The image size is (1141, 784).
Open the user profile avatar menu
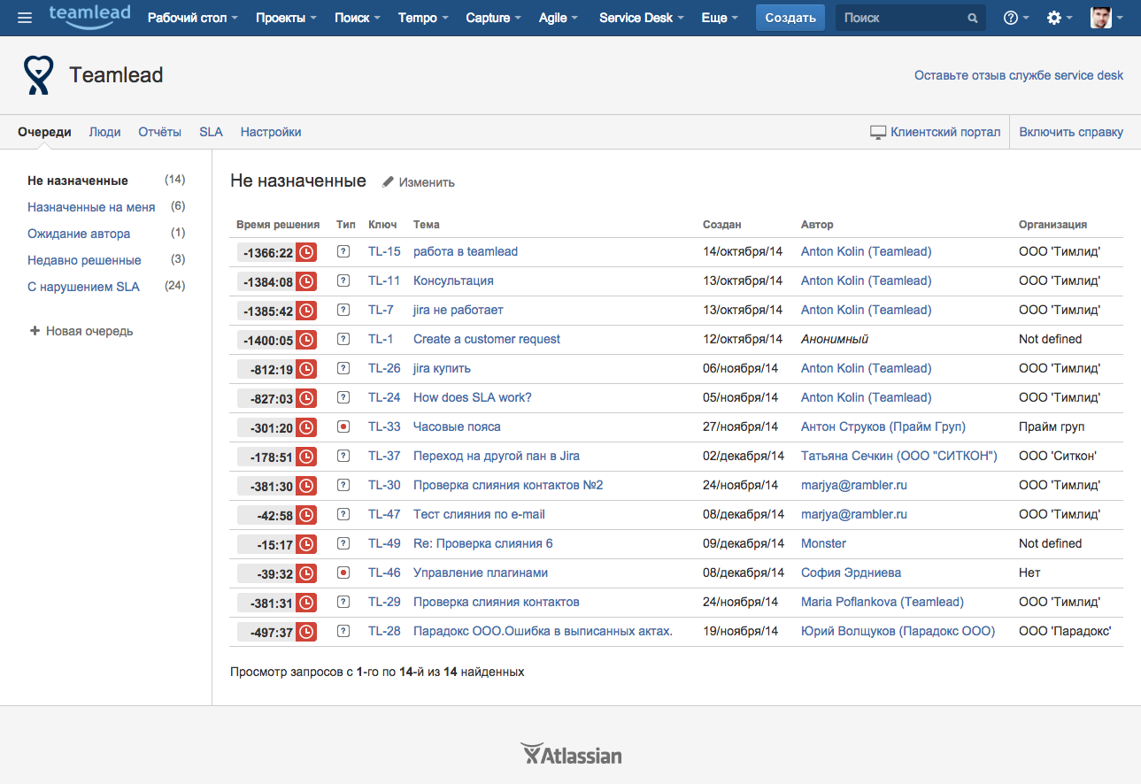[x=1100, y=16]
